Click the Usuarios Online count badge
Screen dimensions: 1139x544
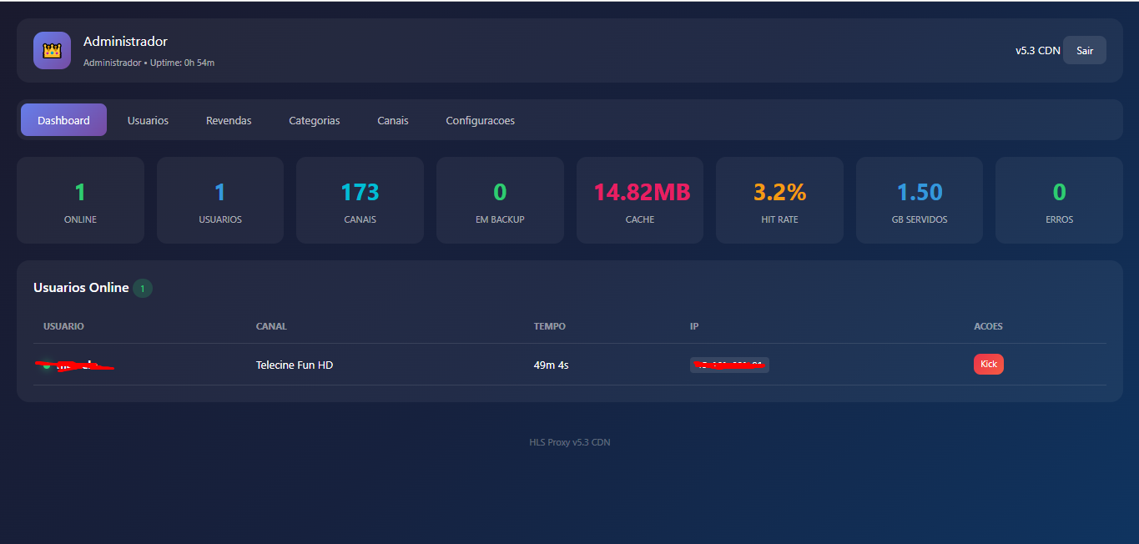click(142, 288)
